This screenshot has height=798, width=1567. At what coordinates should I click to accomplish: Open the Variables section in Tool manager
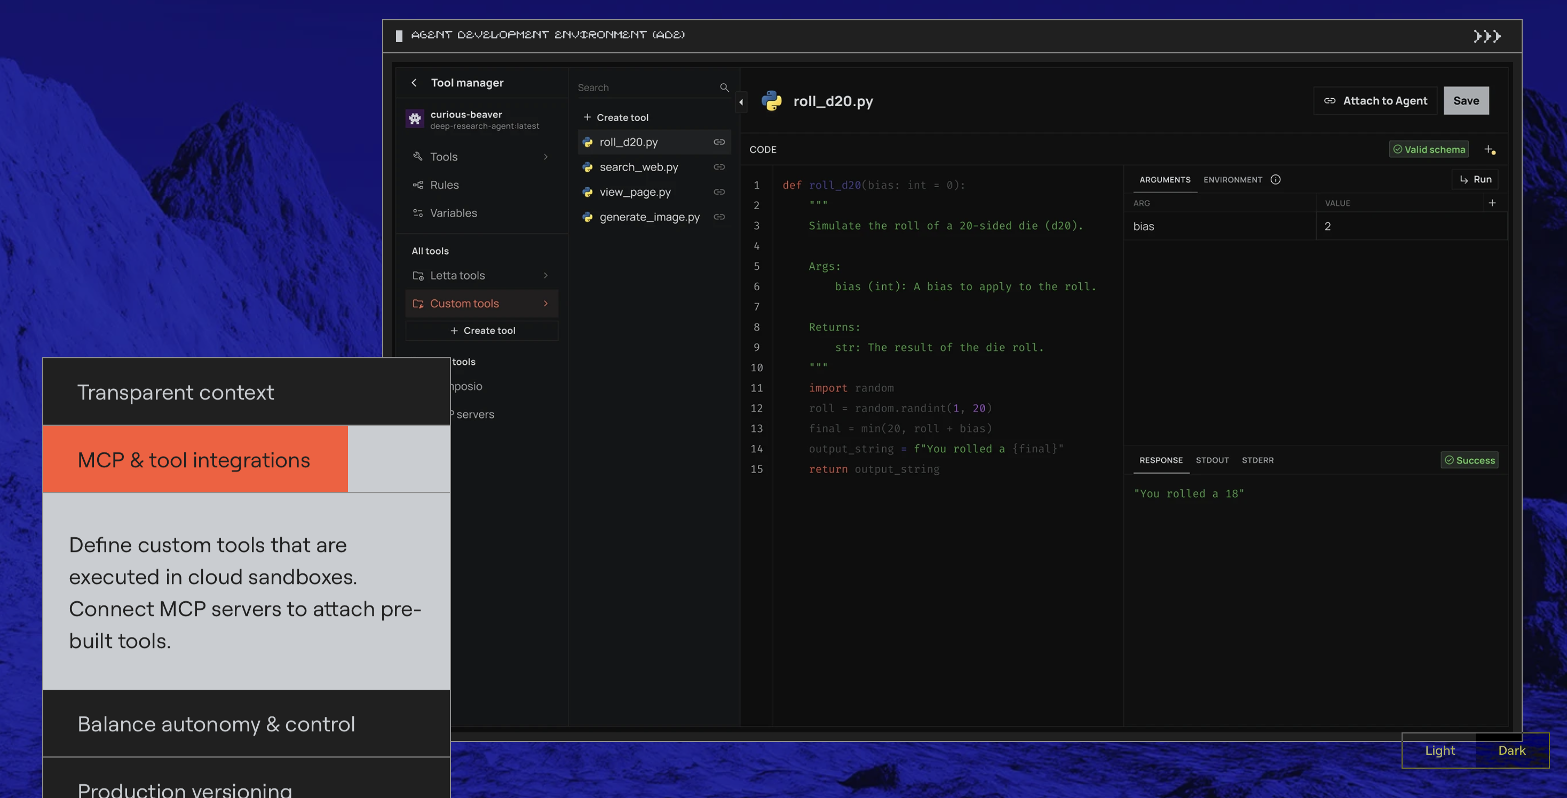point(453,213)
